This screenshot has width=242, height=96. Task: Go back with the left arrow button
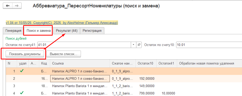pyautogui.click(x=8, y=6)
